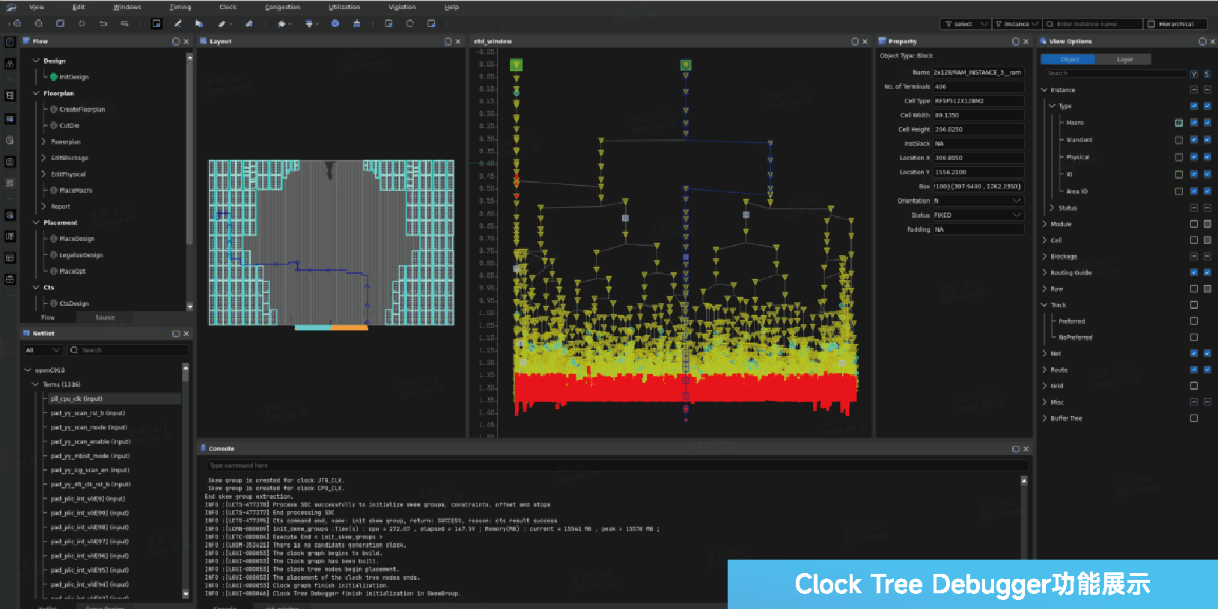Viewport: 1218px width, 609px height.
Task: Collapse the Placement node in Flow tree
Action: pos(36,222)
